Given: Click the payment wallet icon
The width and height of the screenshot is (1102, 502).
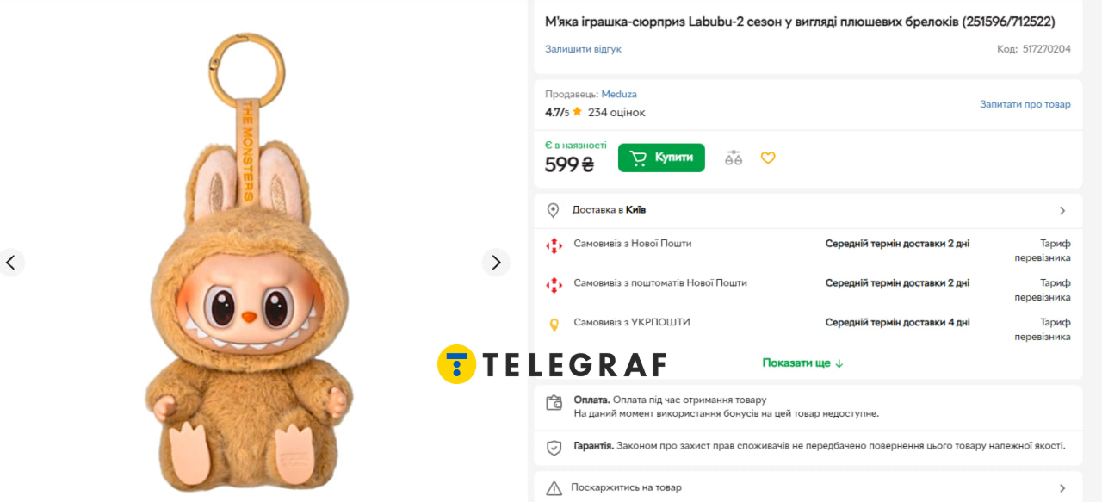Looking at the screenshot, I should [554, 403].
